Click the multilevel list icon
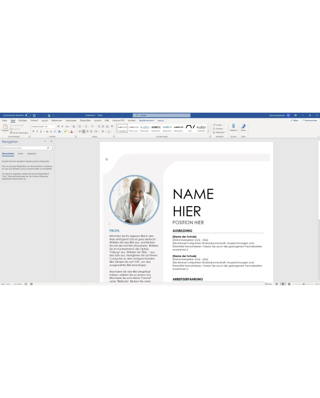 coord(92,126)
